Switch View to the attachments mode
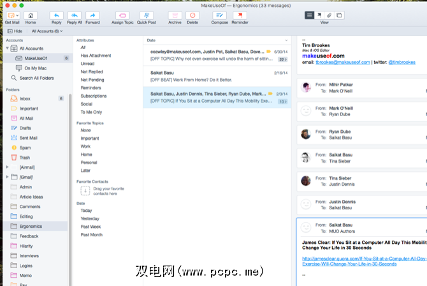427x286 pixels. pos(329,15)
